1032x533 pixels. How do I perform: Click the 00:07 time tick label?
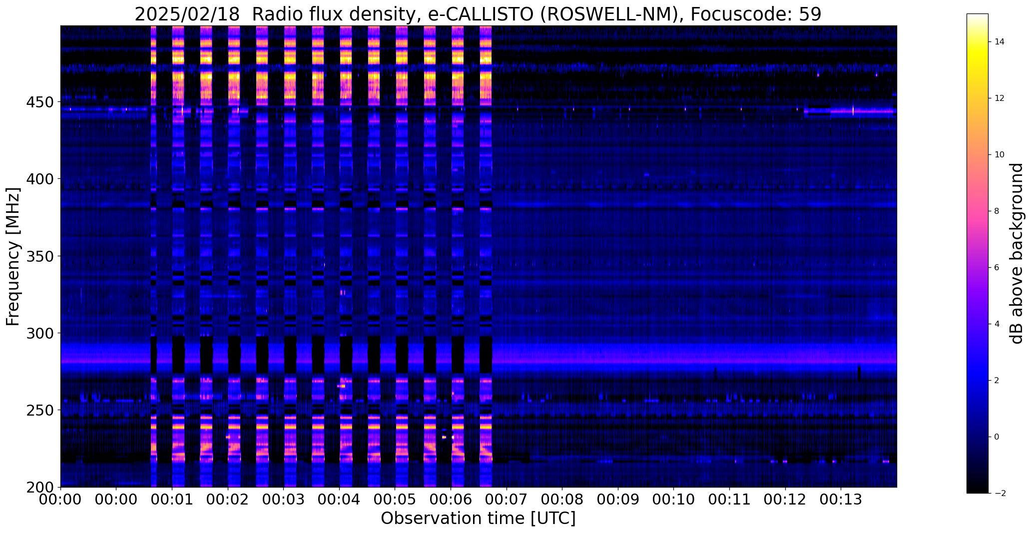(x=507, y=500)
